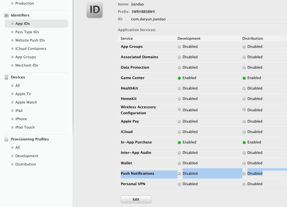Click In-App Purchase green Distribution status dot

(244, 143)
